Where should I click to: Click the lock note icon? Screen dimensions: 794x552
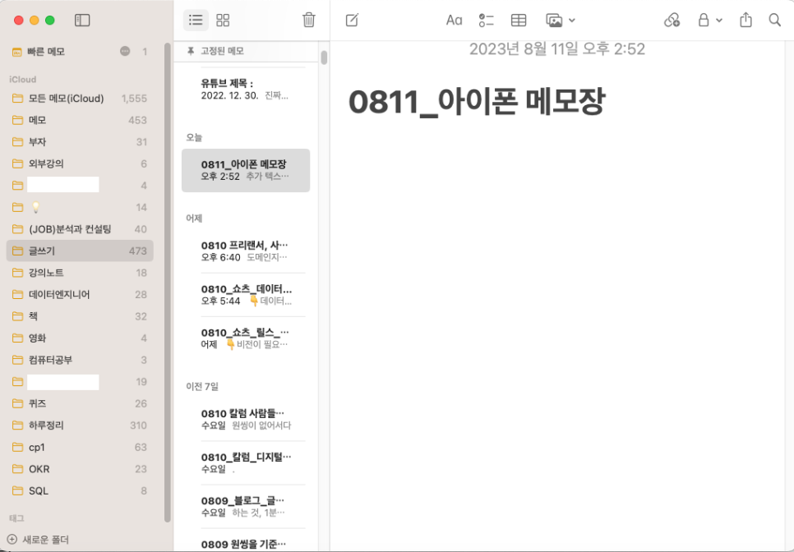point(704,21)
